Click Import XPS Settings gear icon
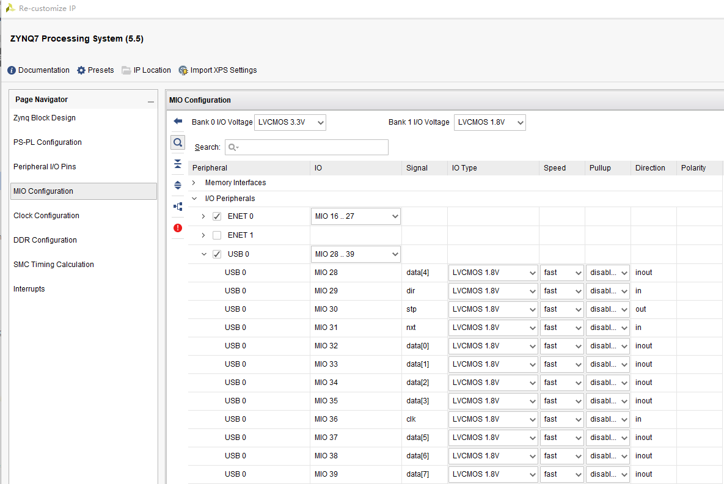This screenshot has height=484, width=724. pyautogui.click(x=183, y=70)
